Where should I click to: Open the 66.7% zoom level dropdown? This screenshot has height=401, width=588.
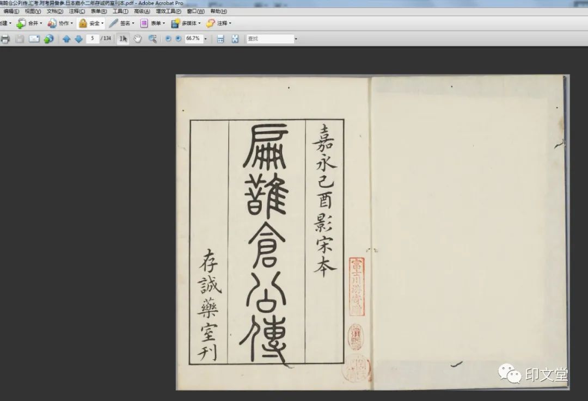[205, 39]
